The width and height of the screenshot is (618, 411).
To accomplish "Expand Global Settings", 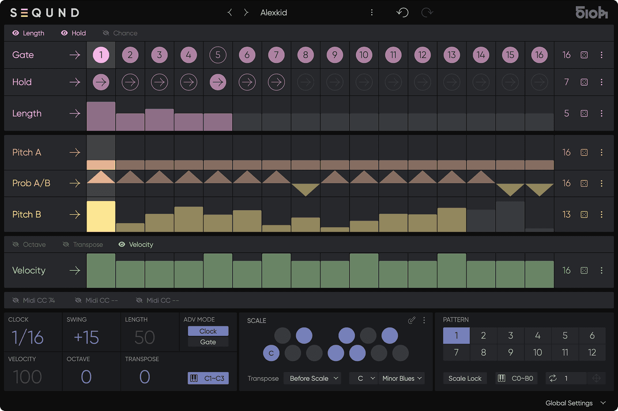I will [x=575, y=403].
